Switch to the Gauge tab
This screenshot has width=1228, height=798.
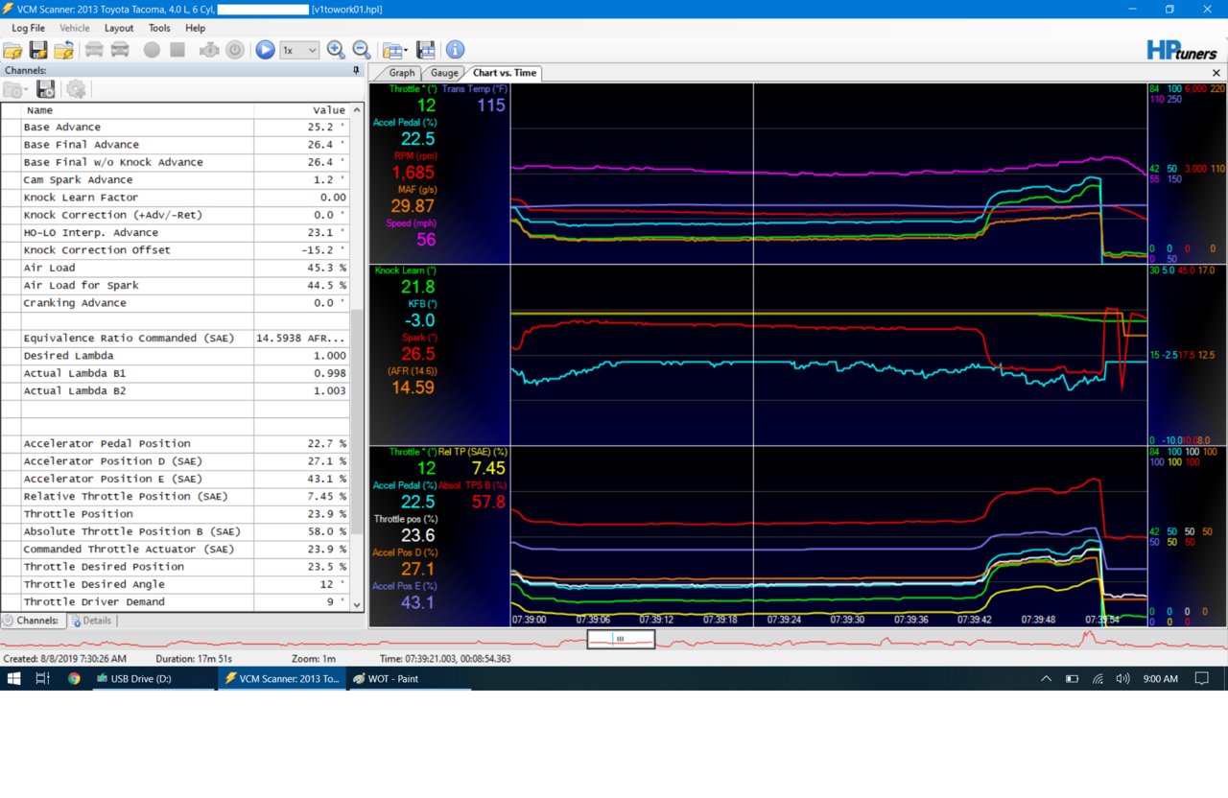click(x=444, y=73)
